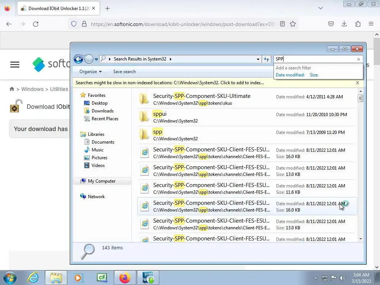The height and width of the screenshot is (285, 380).
Task: Click Softonic home breadcrumb icon
Action: (12, 89)
